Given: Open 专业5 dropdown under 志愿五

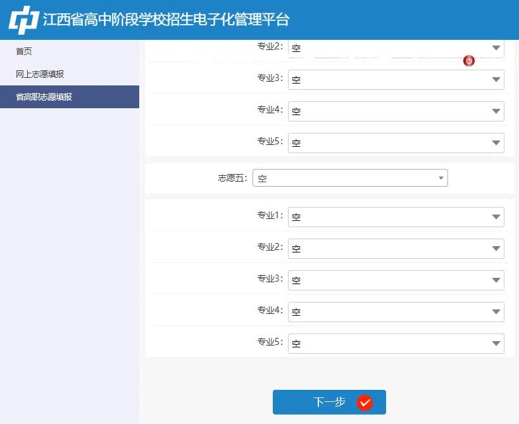Looking at the screenshot, I should [x=396, y=344].
